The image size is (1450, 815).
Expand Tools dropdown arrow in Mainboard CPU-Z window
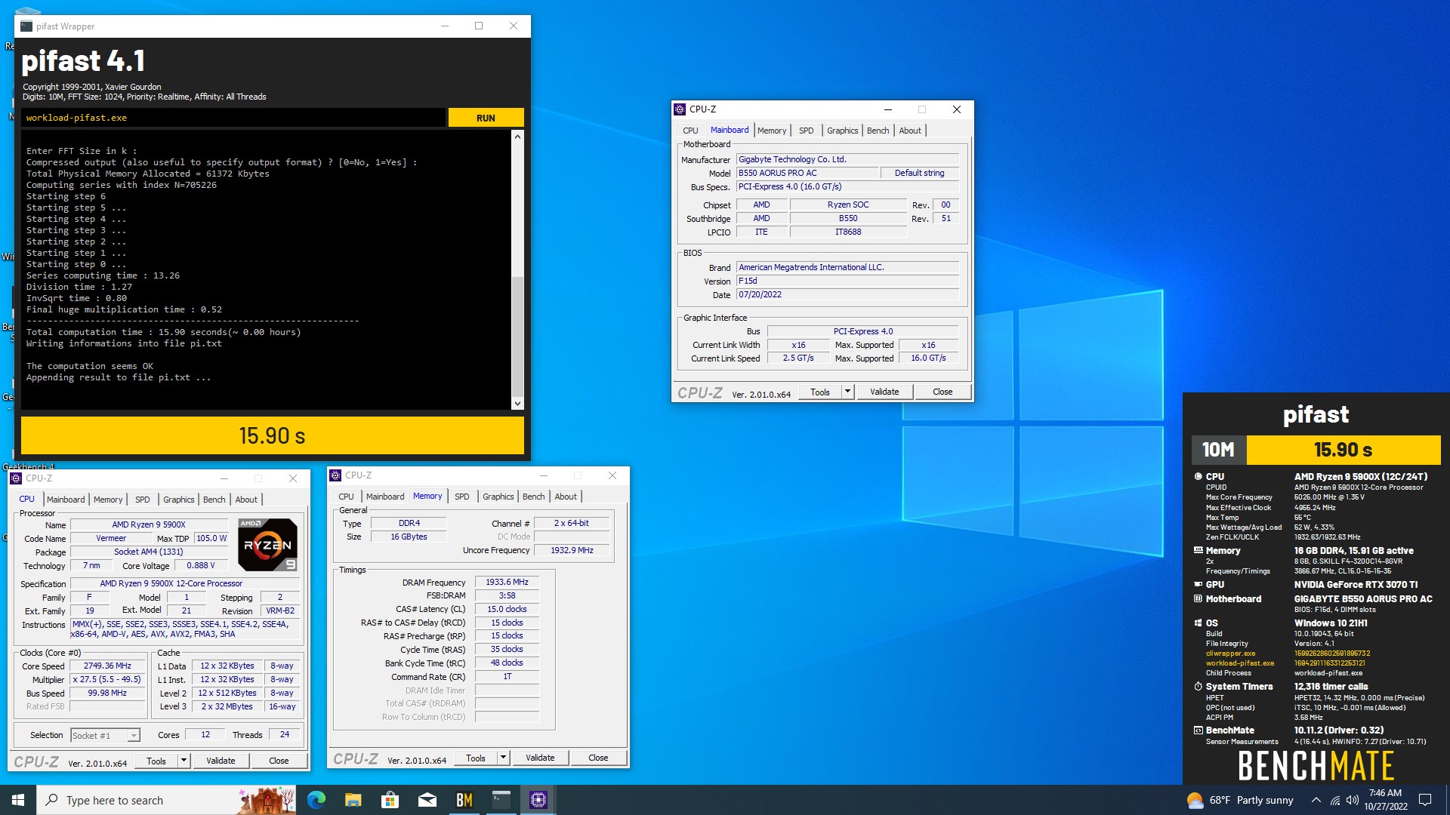point(847,392)
